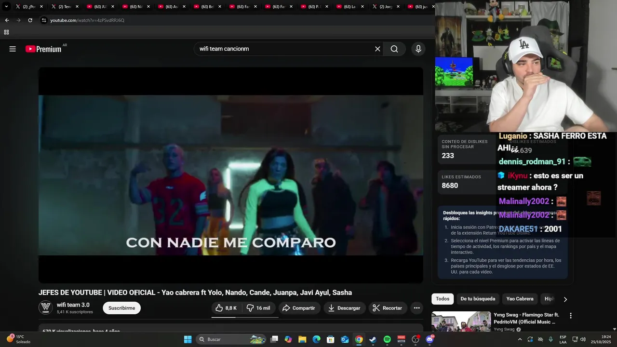Click the youtube.com address bar URL
The height and width of the screenshot is (347, 617).
(x=87, y=20)
